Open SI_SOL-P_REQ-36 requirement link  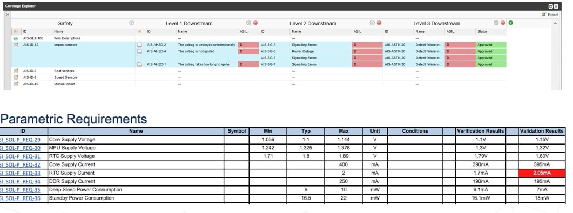(20, 198)
